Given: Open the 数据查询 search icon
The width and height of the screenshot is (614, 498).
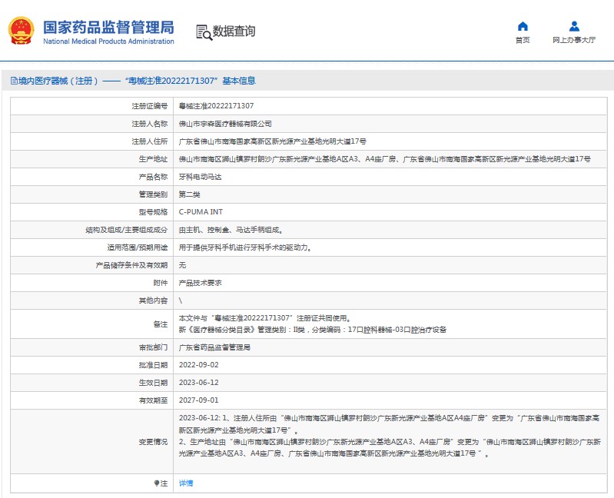Looking at the screenshot, I should (204, 32).
